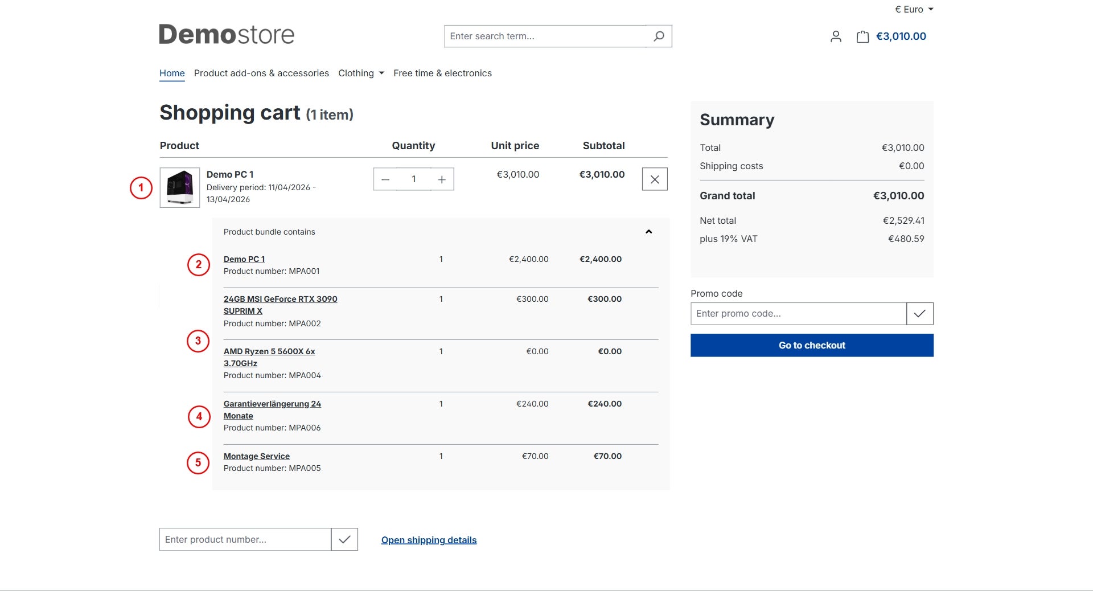Click the Go to checkout button
Image resolution: width=1093 pixels, height=615 pixels.
tap(812, 346)
